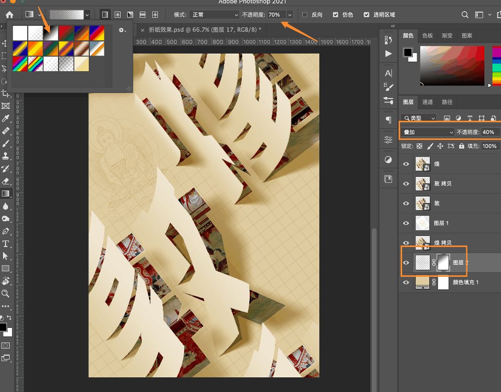Switch to the 路径 tab
The image size is (501, 392).
447,102
